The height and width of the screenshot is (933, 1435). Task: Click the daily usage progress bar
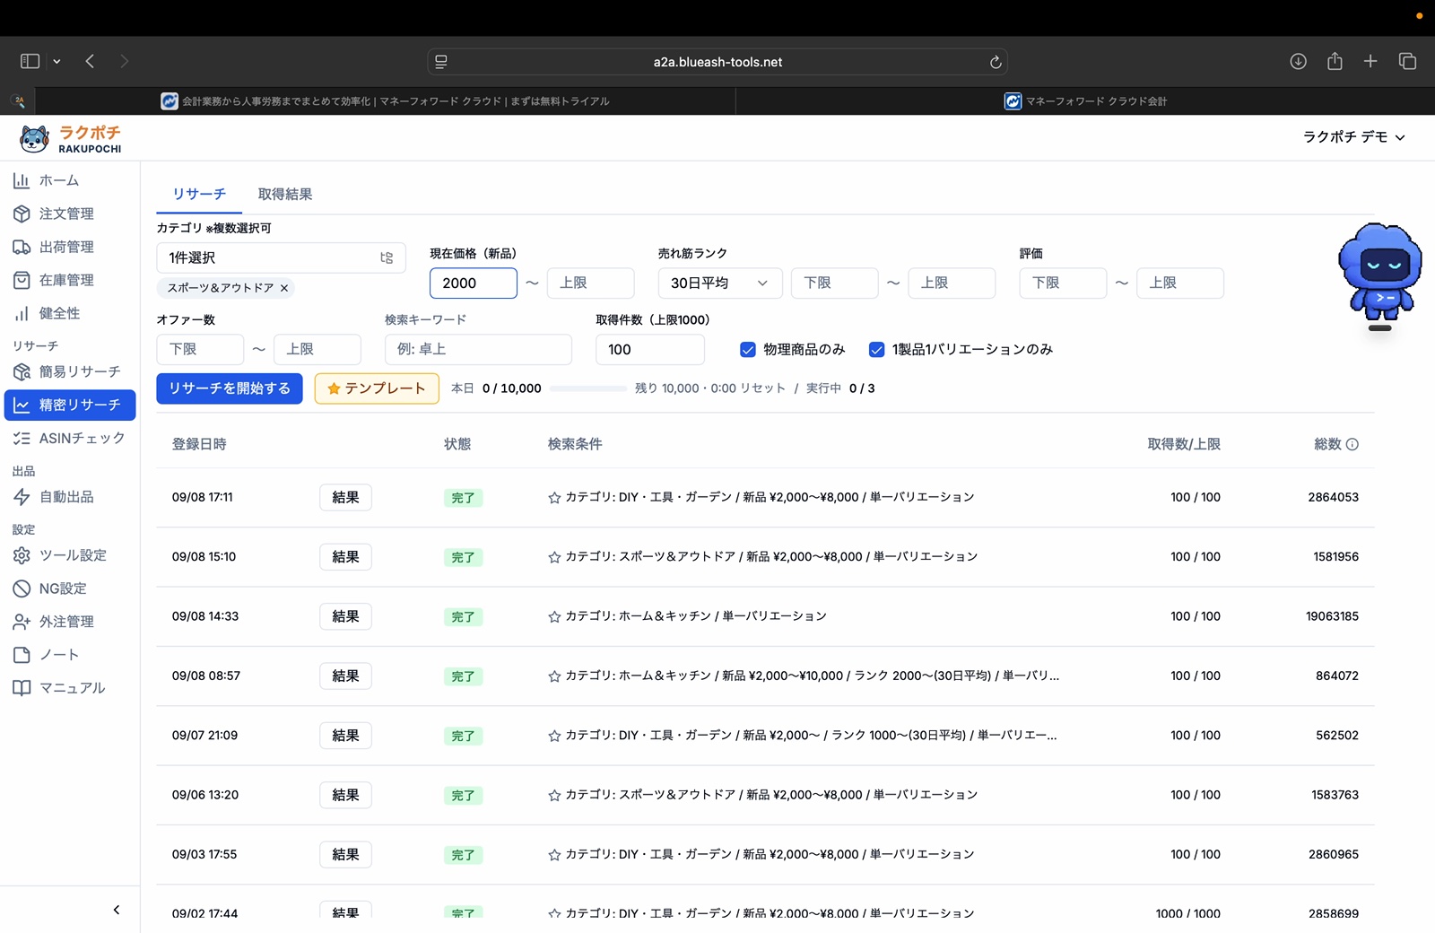point(587,388)
